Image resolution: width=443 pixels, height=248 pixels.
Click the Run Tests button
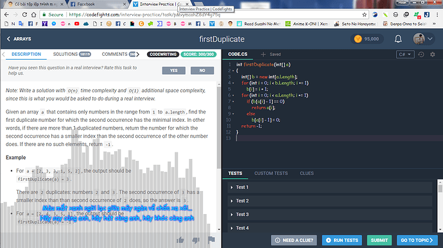point(342,240)
